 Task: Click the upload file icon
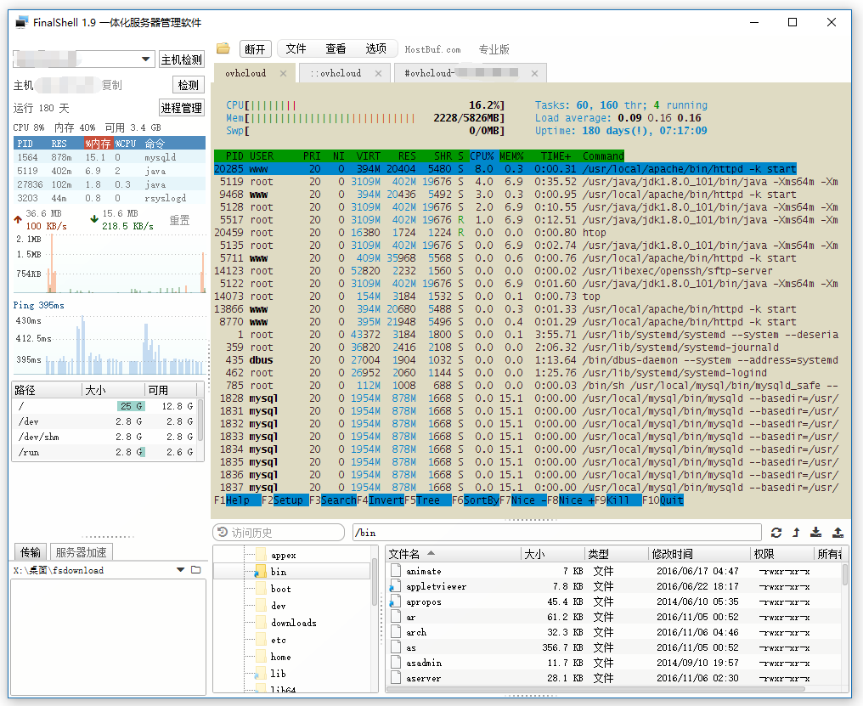[x=838, y=533]
